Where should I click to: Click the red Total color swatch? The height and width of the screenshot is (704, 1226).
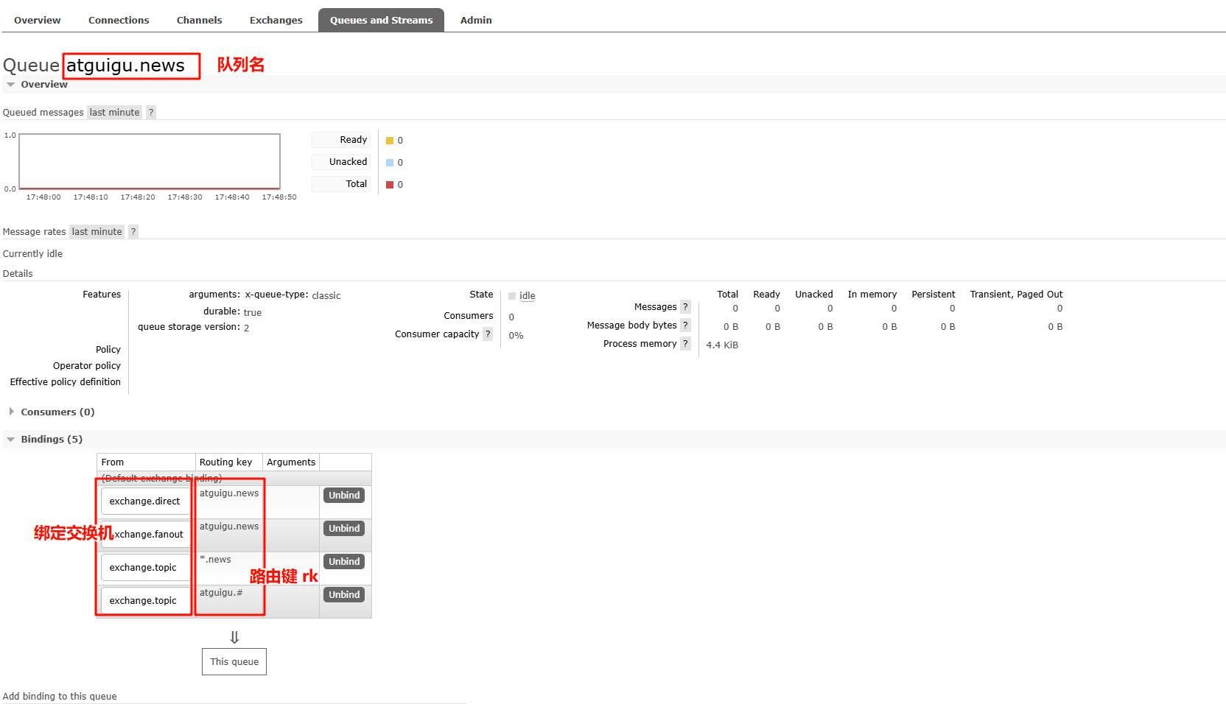click(390, 184)
